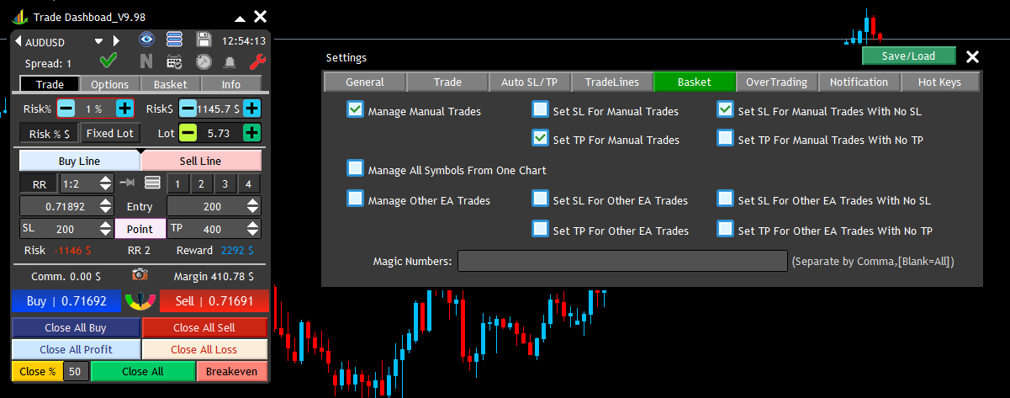Switch to the OverTrading settings tab
This screenshot has height=398, width=1010.
pyautogui.click(x=776, y=82)
